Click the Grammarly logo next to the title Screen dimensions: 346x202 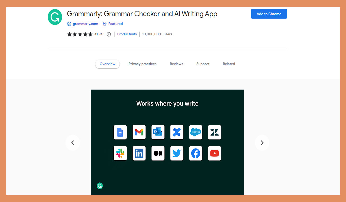tap(55, 17)
